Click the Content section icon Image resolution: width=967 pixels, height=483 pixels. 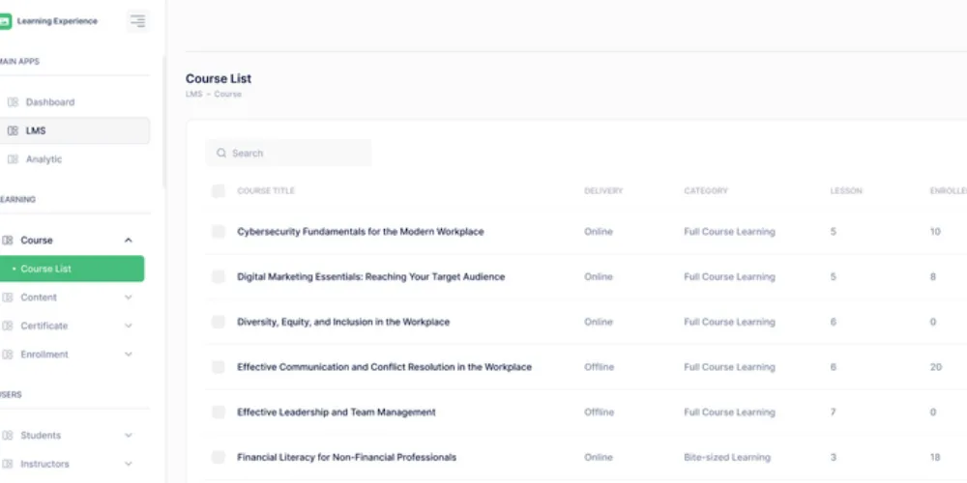8,297
